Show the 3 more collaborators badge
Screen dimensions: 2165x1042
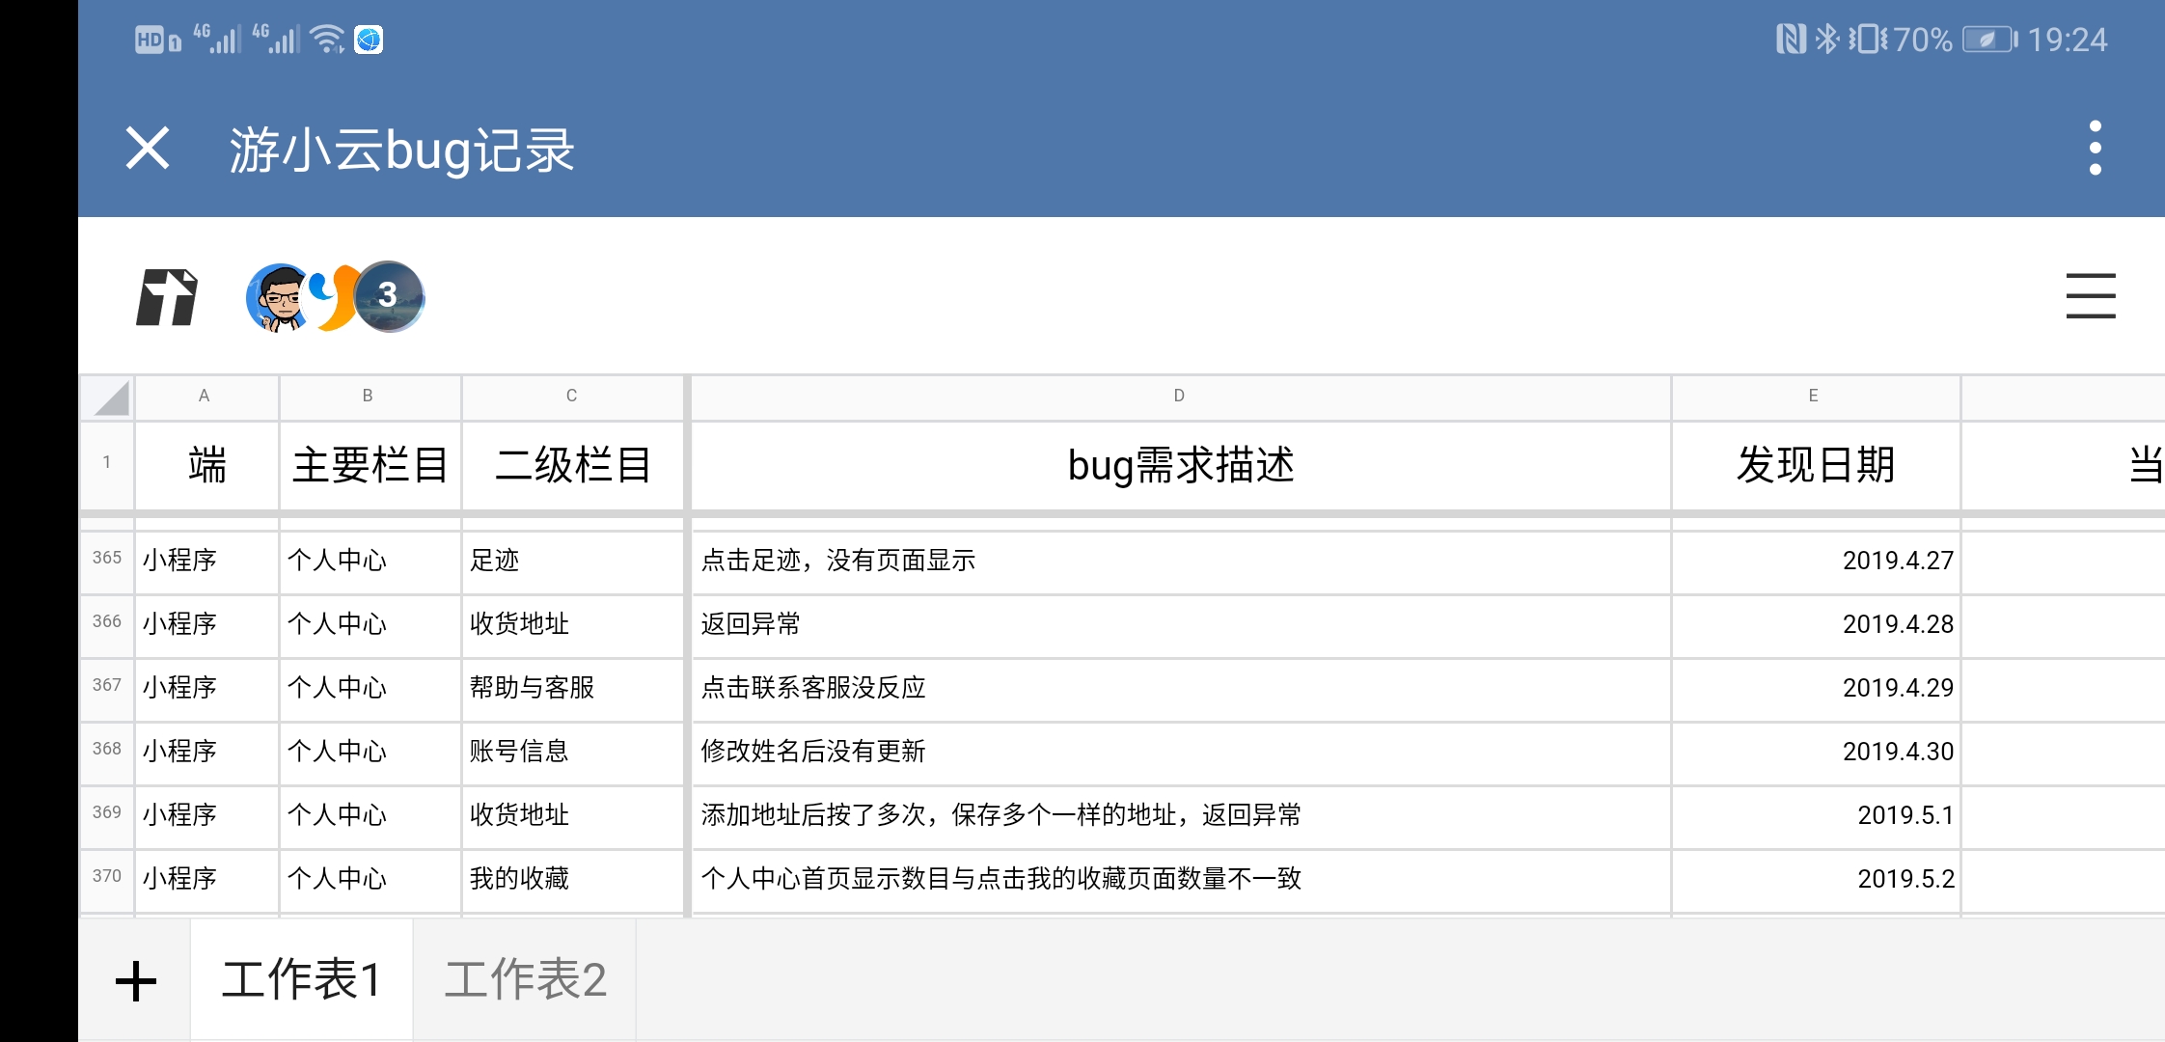389,296
